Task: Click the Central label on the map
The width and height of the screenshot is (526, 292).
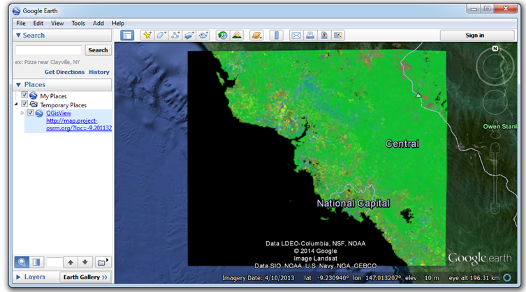Action: (x=402, y=144)
